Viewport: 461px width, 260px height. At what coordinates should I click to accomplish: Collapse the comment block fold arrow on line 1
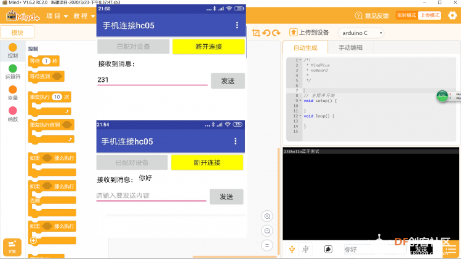(300, 60)
